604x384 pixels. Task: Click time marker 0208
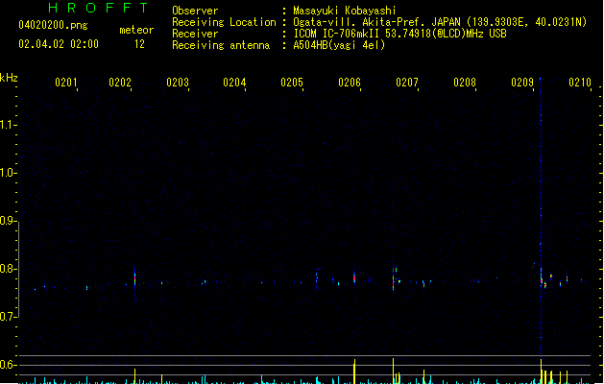tap(465, 83)
